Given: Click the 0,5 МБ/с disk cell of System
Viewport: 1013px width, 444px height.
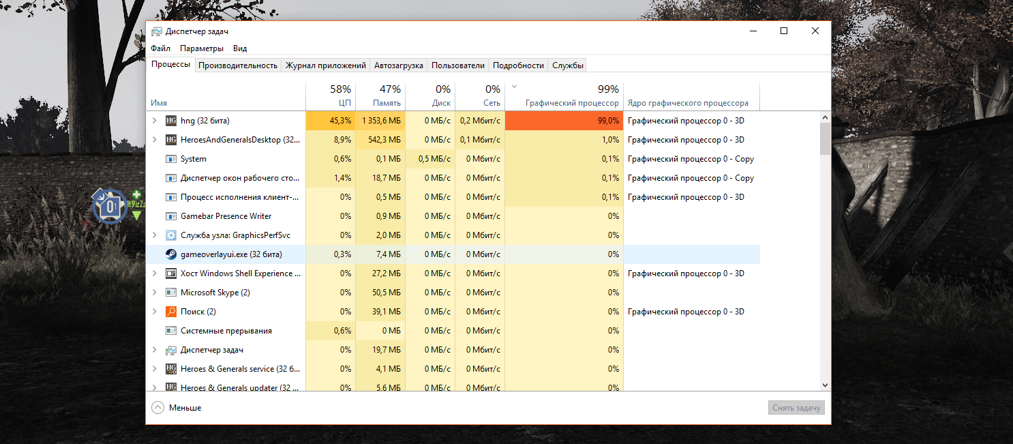Looking at the screenshot, I should (430, 159).
